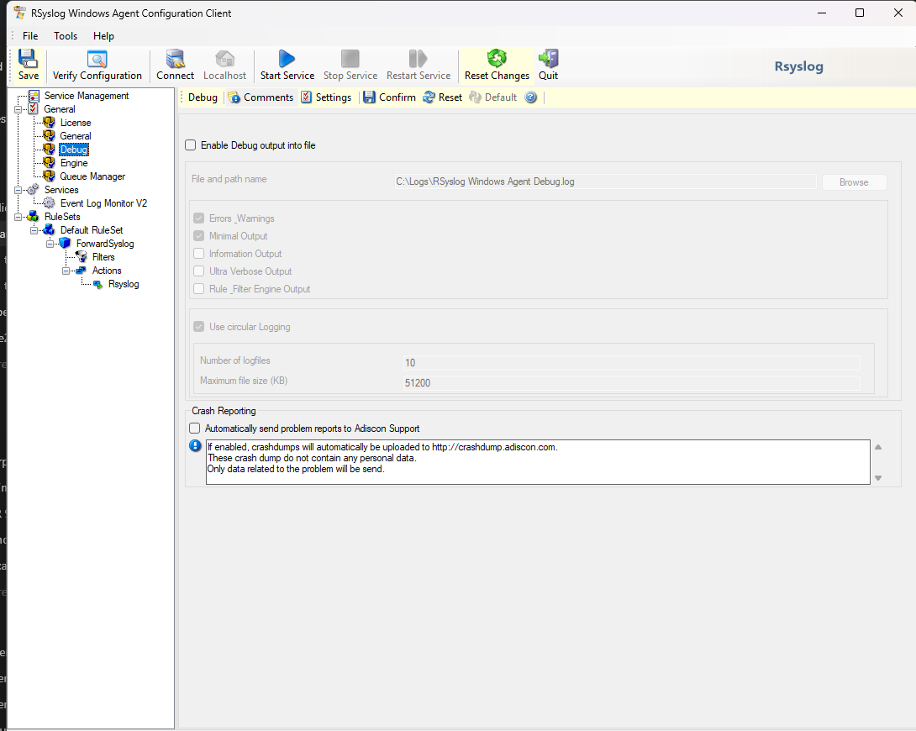Screen dimensions: 916x731
Task: Click the Number of logfiles field
Action: pyautogui.click(x=631, y=363)
